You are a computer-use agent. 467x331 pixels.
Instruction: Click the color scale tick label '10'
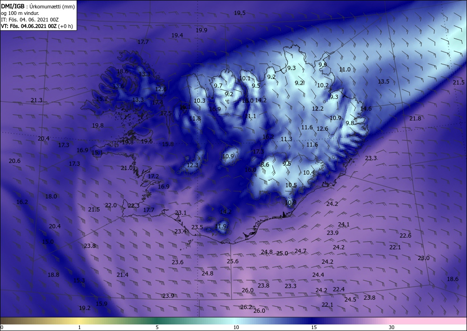pyautogui.click(x=236, y=327)
